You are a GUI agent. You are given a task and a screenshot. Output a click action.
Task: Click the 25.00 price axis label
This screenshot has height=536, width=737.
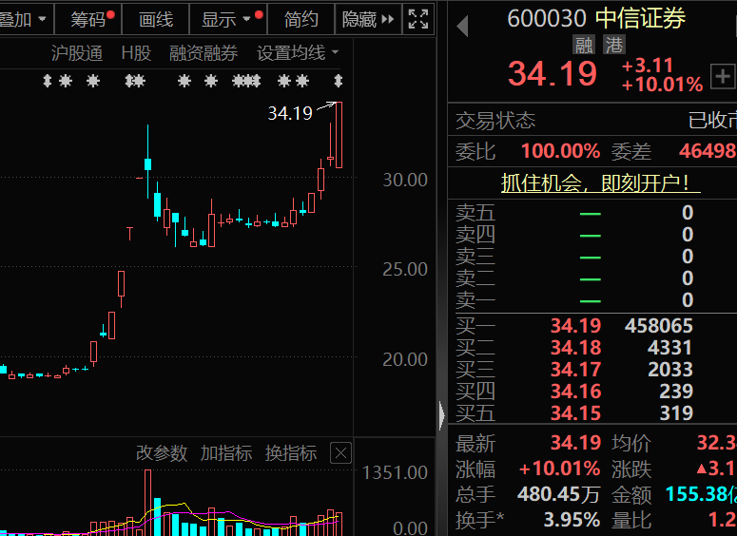[405, 270]
